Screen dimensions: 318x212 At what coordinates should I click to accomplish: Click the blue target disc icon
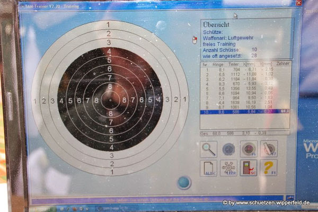point(228,149)
